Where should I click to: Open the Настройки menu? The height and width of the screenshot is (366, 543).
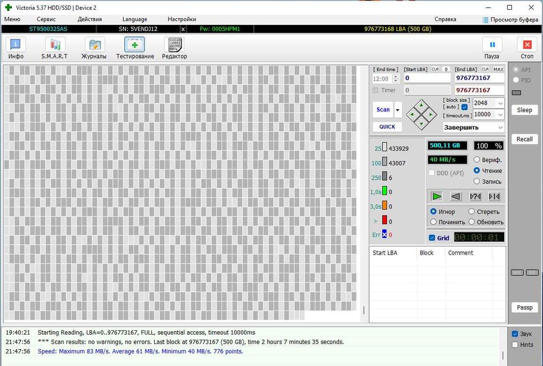(182, 20)
